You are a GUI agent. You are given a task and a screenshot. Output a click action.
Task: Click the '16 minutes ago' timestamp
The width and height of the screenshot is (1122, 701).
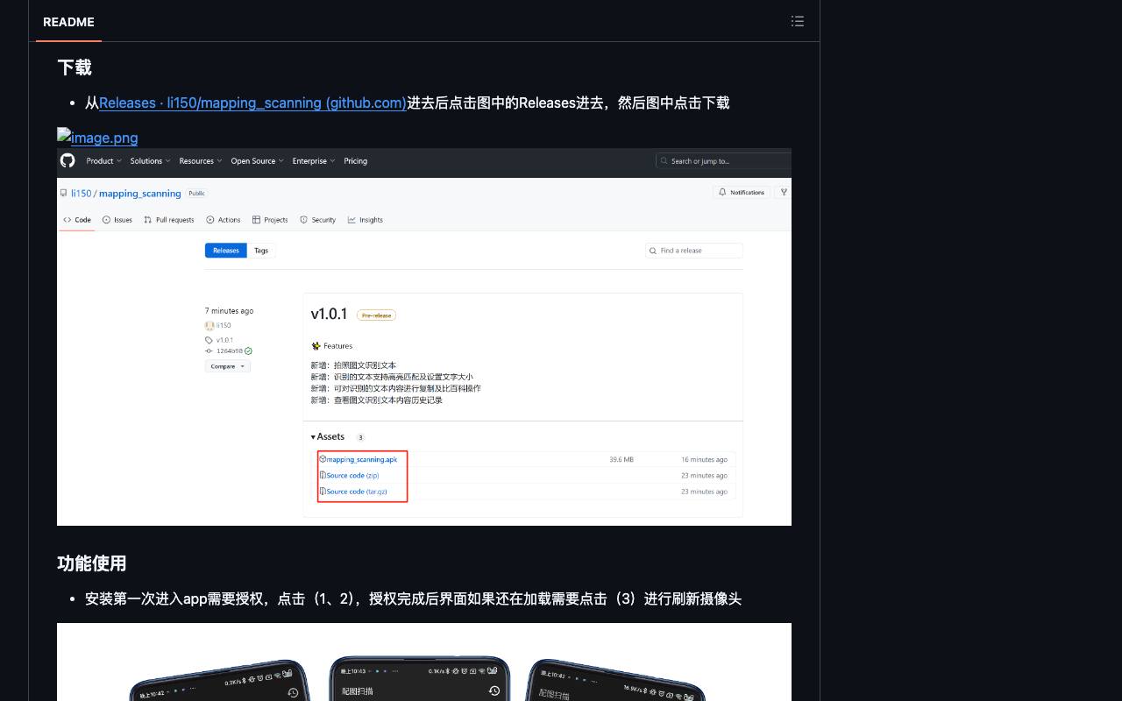[704, 459]
